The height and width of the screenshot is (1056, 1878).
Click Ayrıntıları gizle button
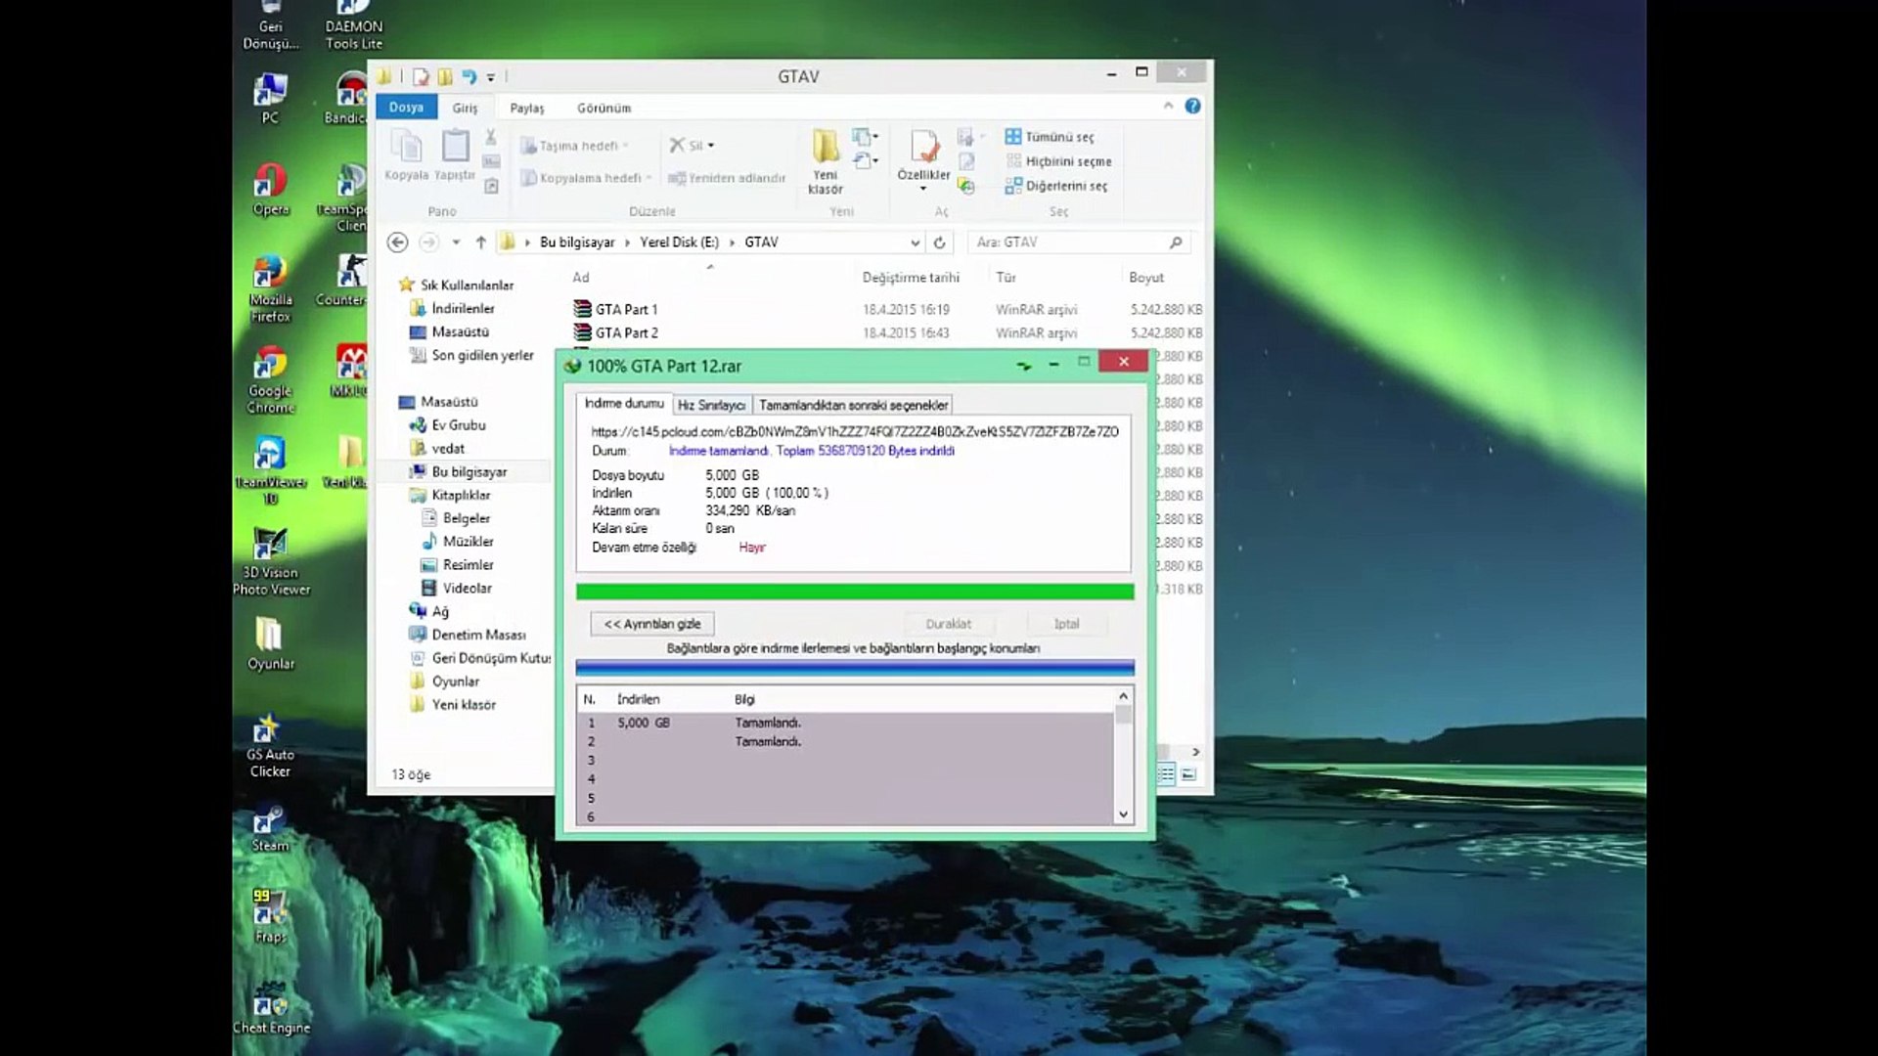click(x=652, y=624)
